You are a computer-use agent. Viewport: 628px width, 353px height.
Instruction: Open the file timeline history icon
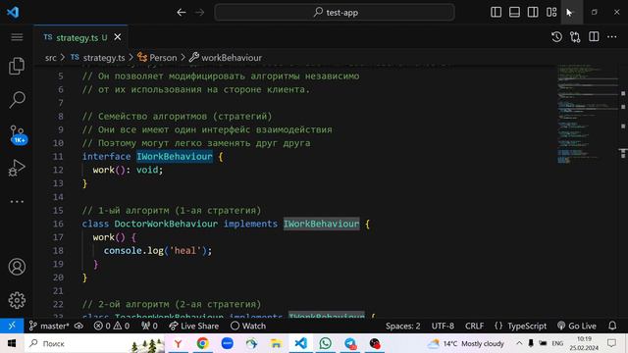click(556, 37)
